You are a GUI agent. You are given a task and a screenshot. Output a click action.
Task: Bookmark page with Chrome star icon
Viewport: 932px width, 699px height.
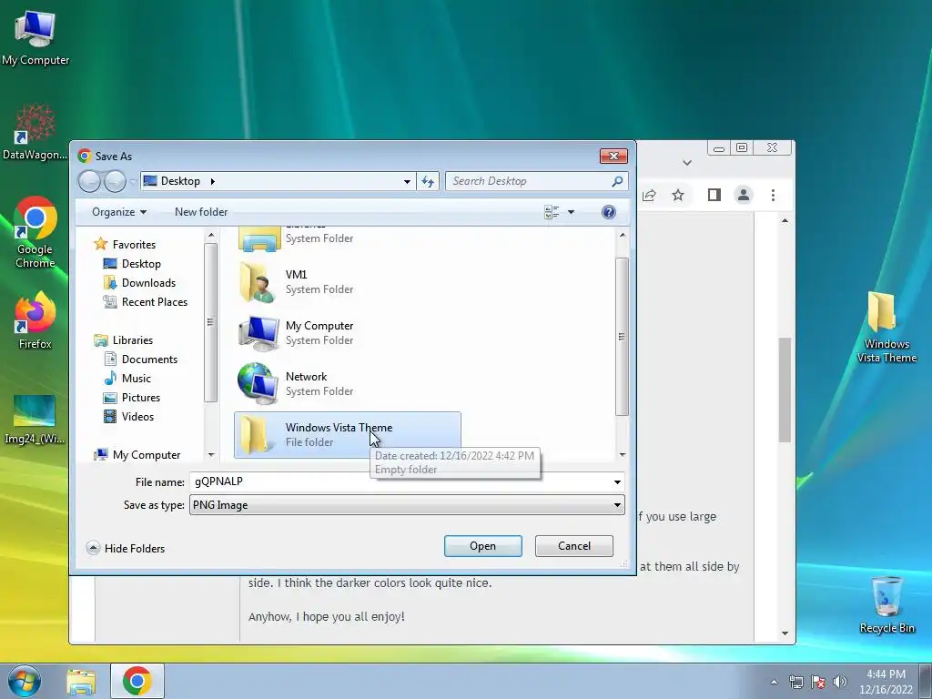coord(677,195)
